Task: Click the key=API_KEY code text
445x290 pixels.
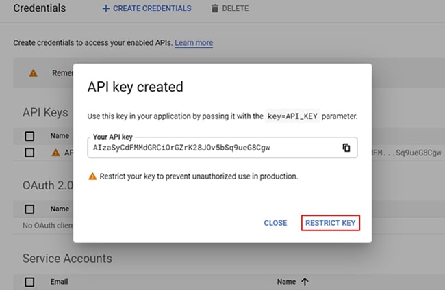Action: [292, 116]
